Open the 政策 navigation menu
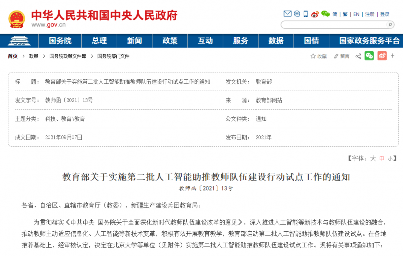This screenshot has width=403, height=256. [170, 41]
